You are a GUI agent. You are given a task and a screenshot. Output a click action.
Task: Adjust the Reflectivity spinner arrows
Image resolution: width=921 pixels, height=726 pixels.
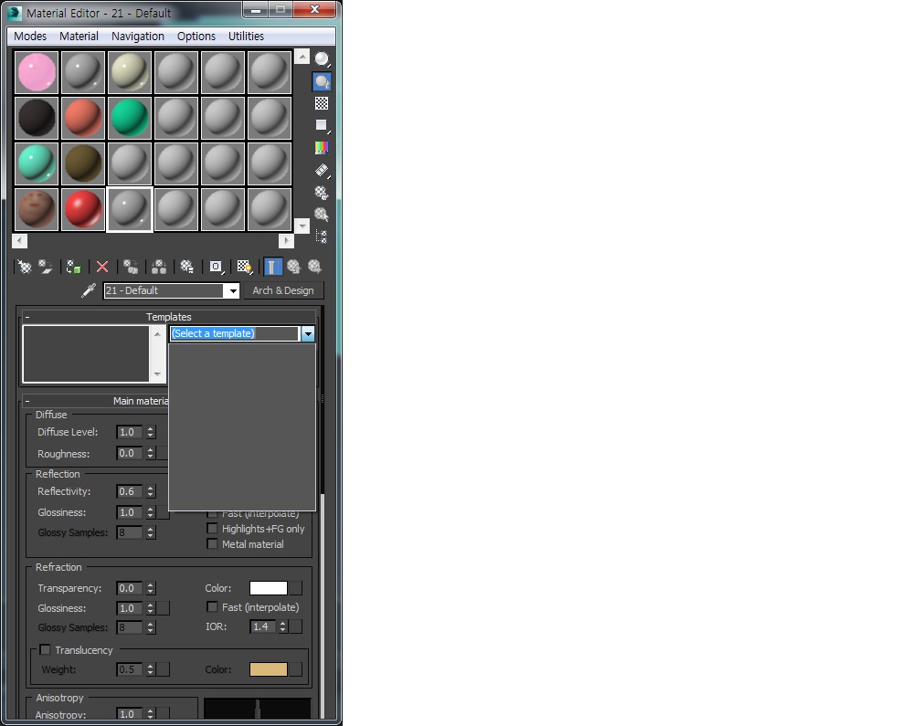click(151, 491)
